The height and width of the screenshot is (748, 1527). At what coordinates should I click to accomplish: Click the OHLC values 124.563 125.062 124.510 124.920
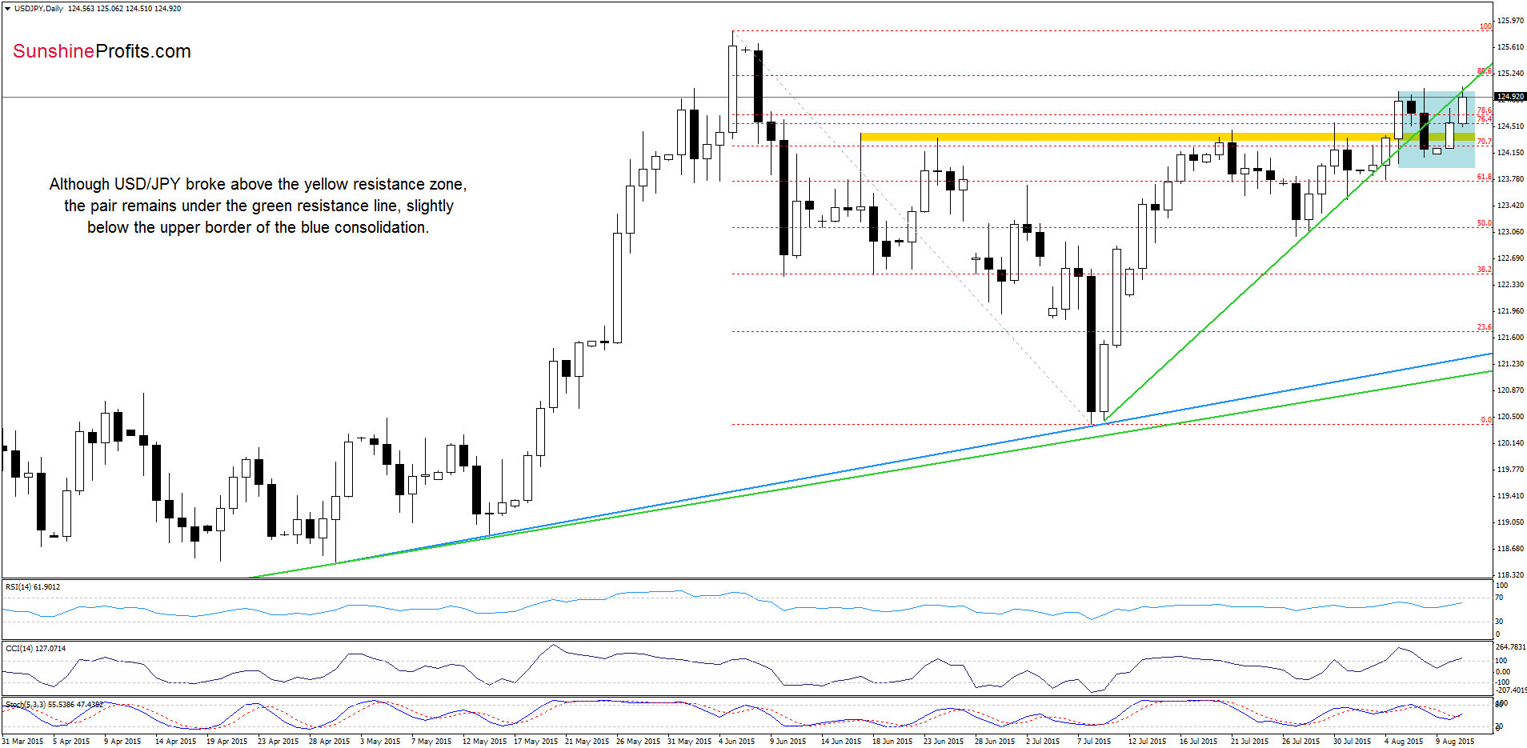point(124,9)
